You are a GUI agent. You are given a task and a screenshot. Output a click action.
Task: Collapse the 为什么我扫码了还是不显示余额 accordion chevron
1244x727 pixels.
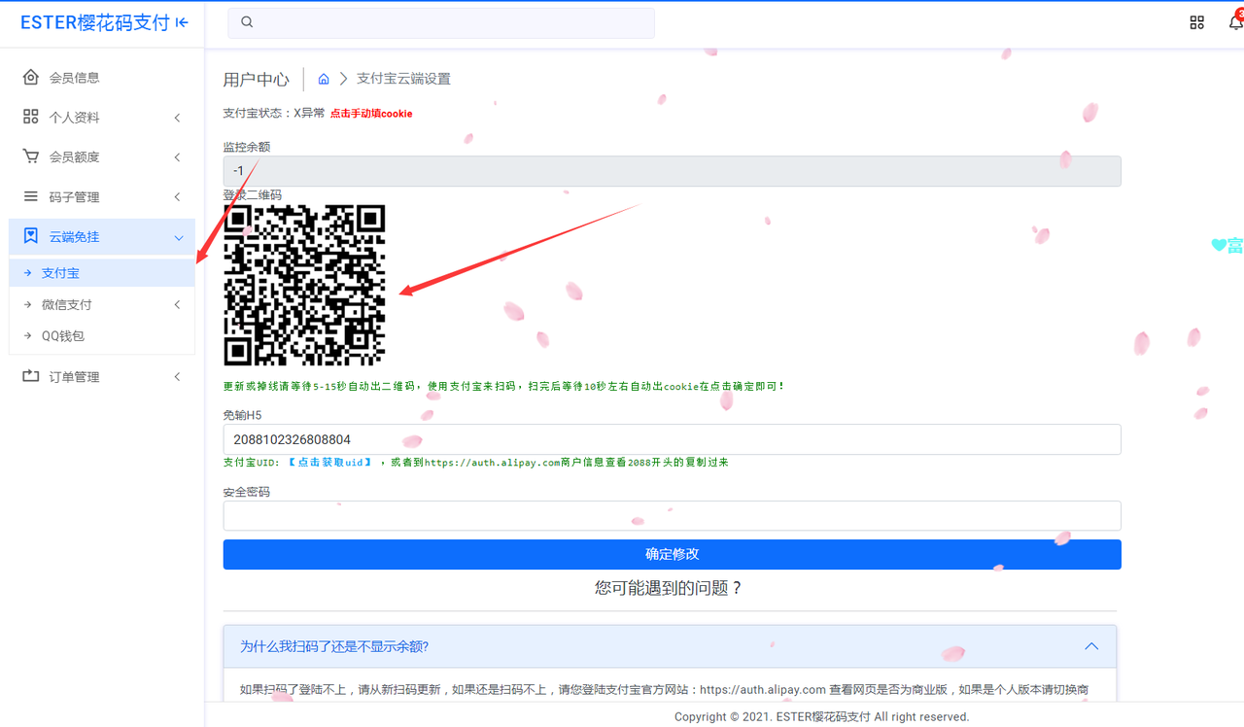click(1091, 646)
